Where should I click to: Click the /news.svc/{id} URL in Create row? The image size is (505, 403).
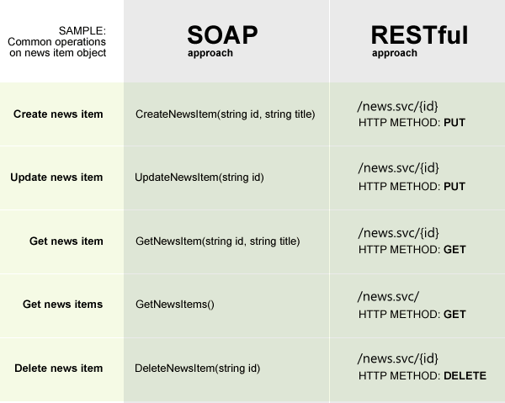pyautogui.click(x=398, y=105)
